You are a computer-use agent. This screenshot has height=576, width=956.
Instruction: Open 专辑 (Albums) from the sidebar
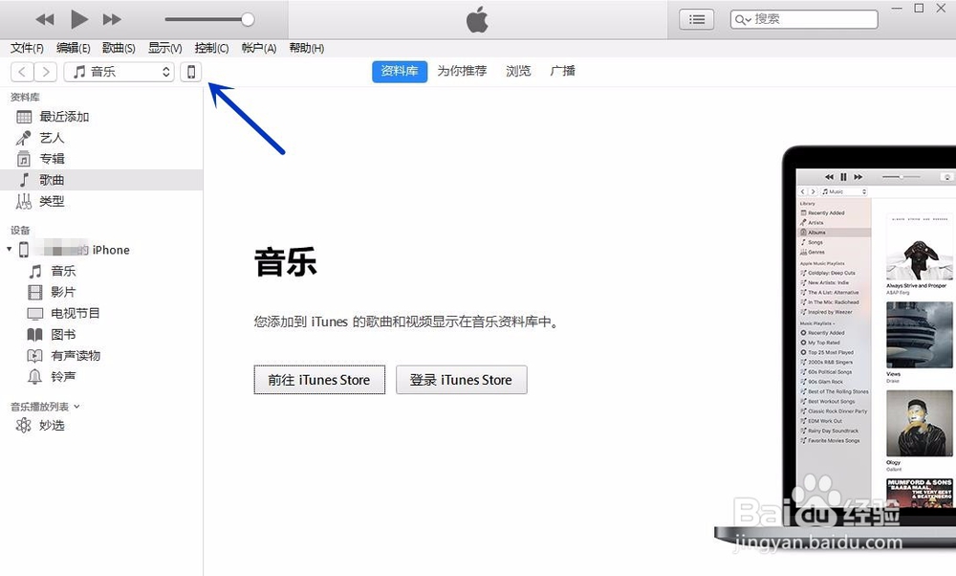[x=53, y=159]
